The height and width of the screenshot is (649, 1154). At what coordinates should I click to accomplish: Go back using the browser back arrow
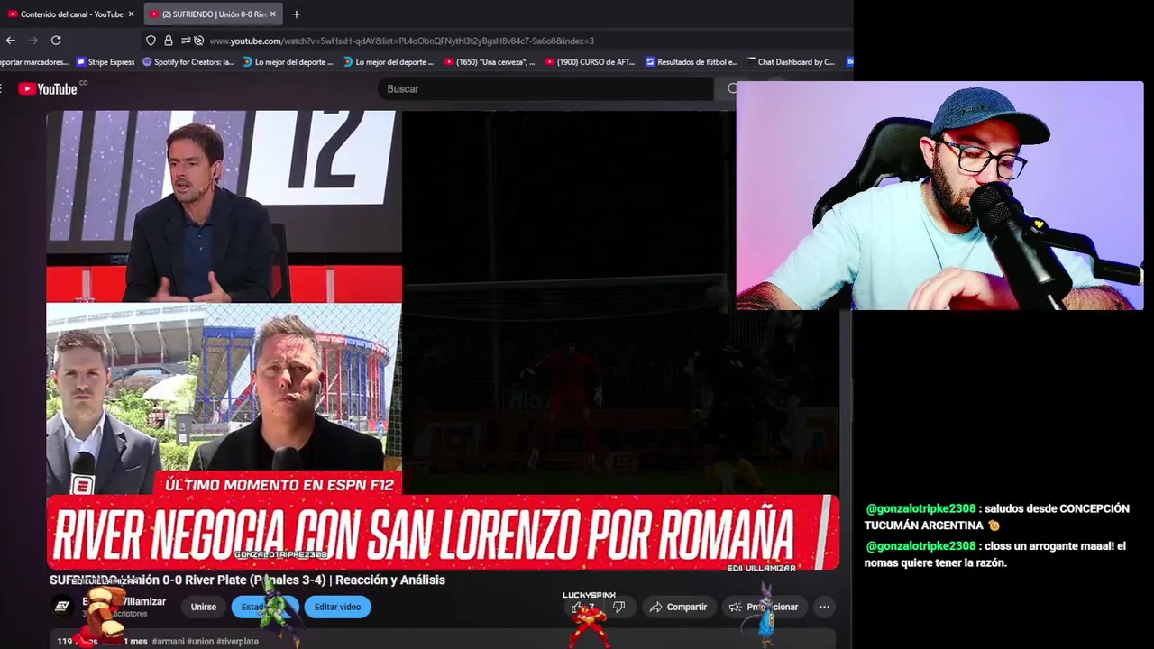pyautogui.click(x=11, y=41)
